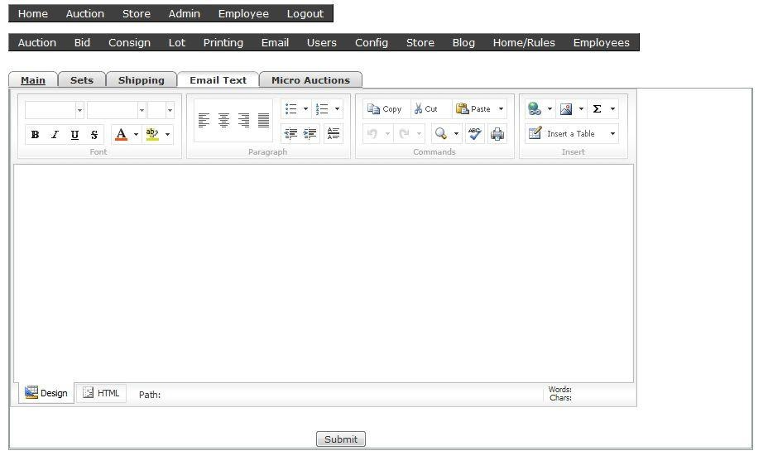The width and height of the screenshot is (768, 470).
Task: Switch to the Shipping tab
Action: tap(142, 79)
